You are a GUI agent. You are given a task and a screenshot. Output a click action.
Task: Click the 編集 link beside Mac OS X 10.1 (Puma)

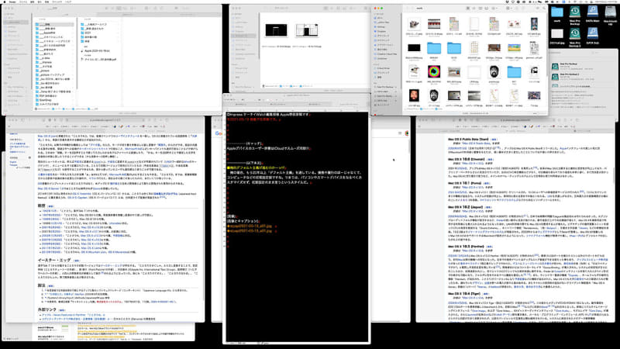point(486,183)
